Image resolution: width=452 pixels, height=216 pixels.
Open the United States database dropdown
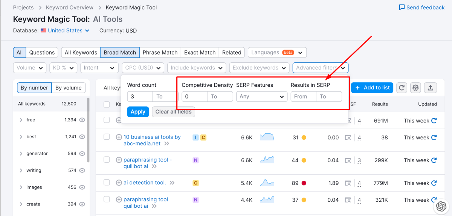65,31
